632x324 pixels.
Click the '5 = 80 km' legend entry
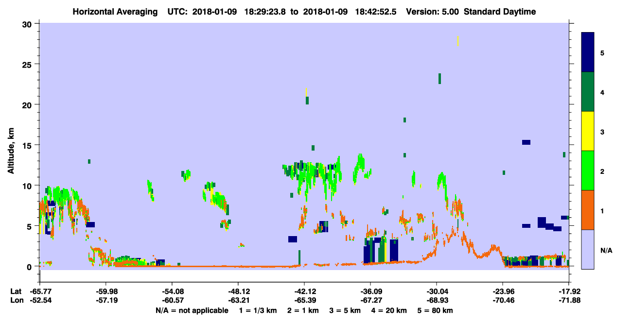tap(436, 310)
